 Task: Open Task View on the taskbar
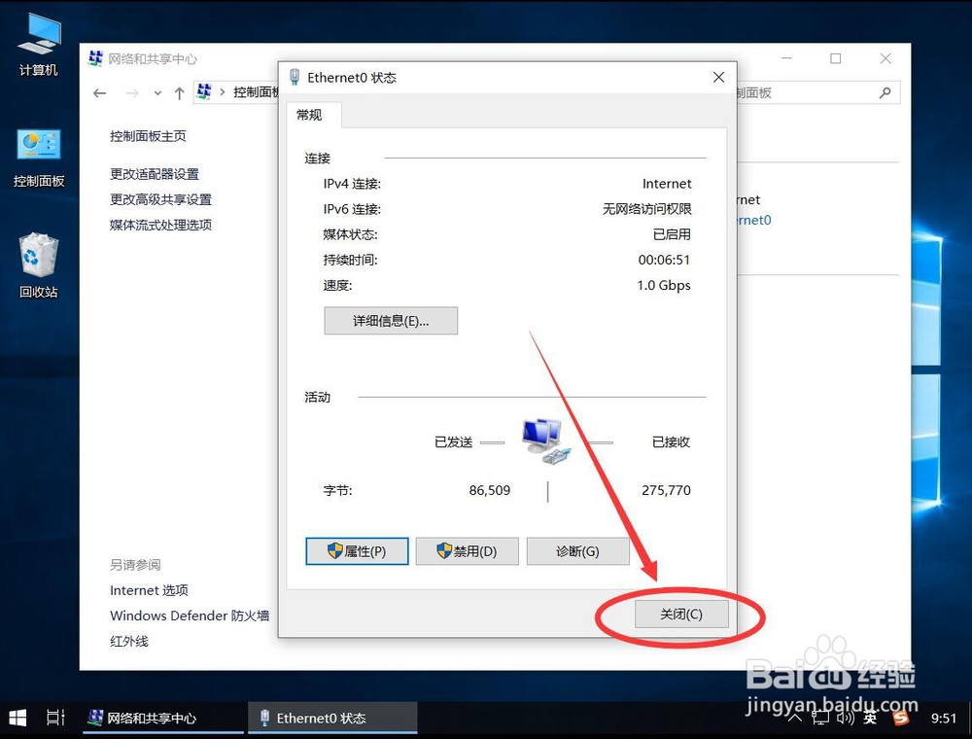click(x=55, y=718)
